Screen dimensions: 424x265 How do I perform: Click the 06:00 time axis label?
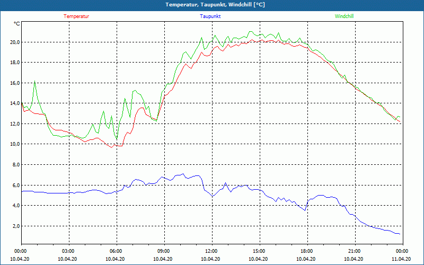[x=115, y=251]
